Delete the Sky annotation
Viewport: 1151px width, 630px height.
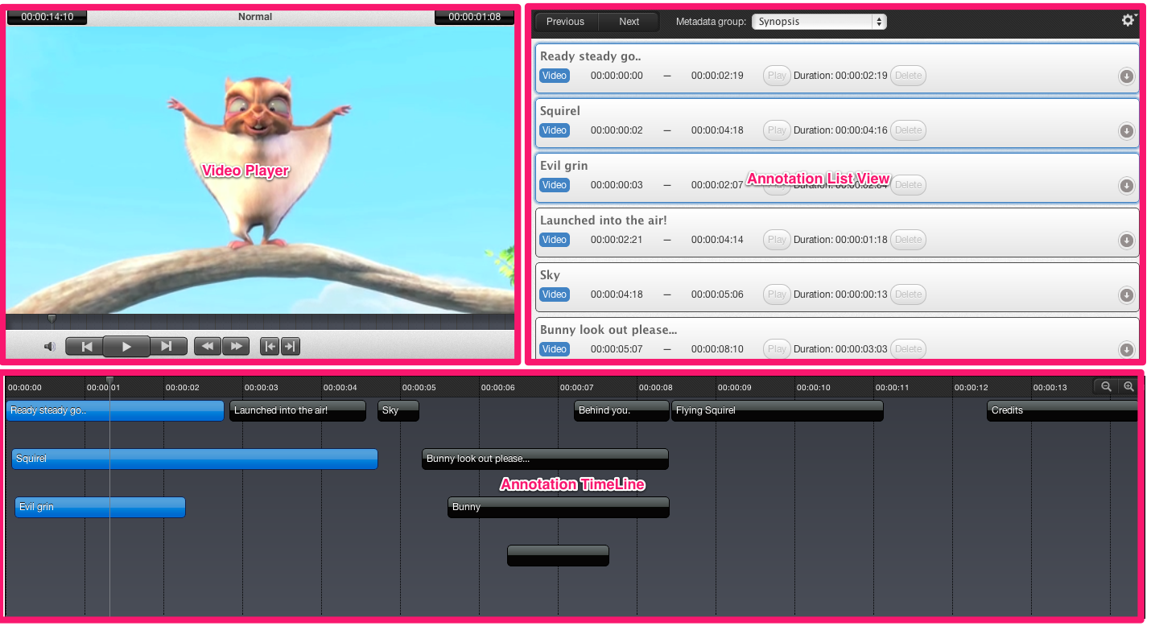tap(908, 294)
